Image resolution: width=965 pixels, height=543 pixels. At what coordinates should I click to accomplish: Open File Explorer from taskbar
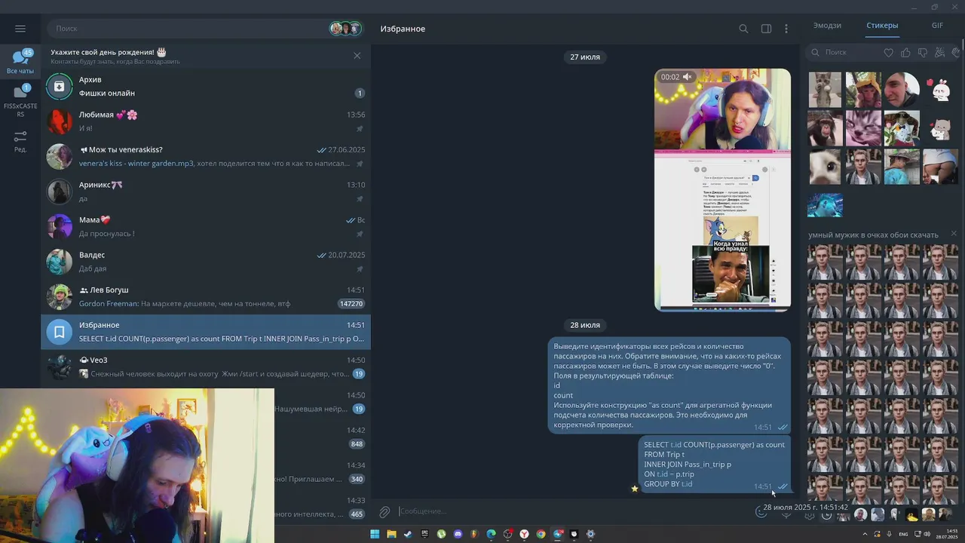click(391, 534)
